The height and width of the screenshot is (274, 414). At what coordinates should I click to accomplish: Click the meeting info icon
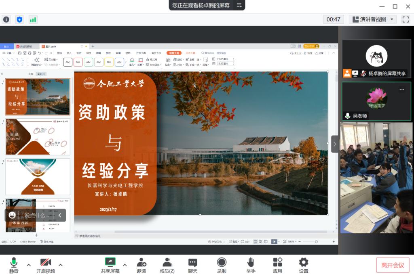coord(6,19)
